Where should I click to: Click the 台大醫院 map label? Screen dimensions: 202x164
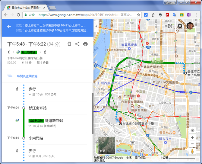(130, 96)
